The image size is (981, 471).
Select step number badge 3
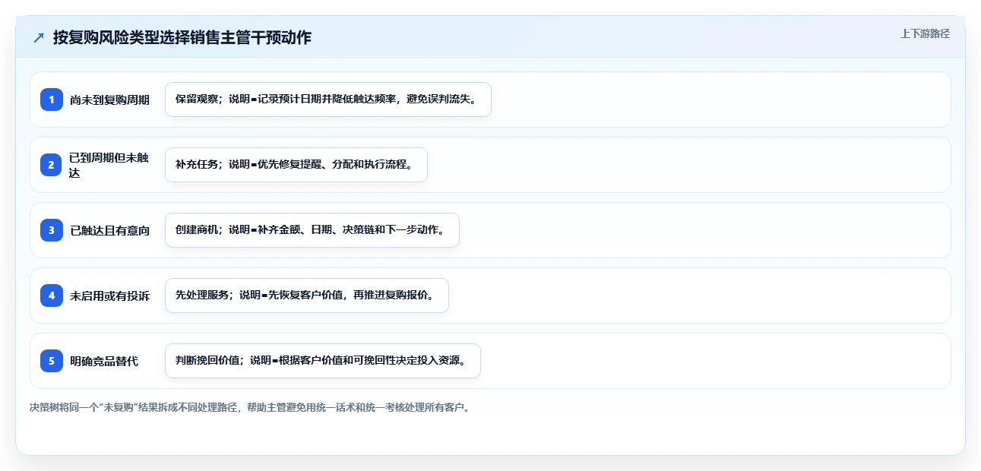(52, 230)
